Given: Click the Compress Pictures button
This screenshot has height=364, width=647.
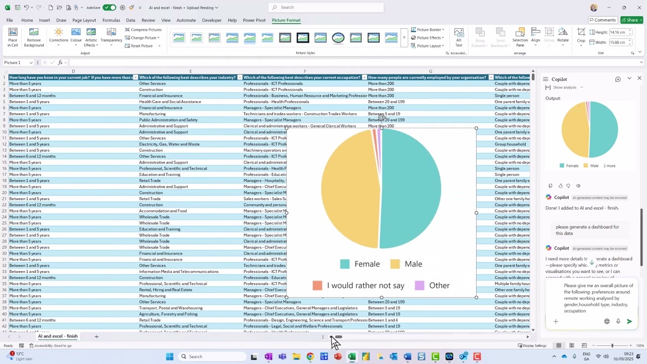Looking at the screenshot, I should click(143, 30).
